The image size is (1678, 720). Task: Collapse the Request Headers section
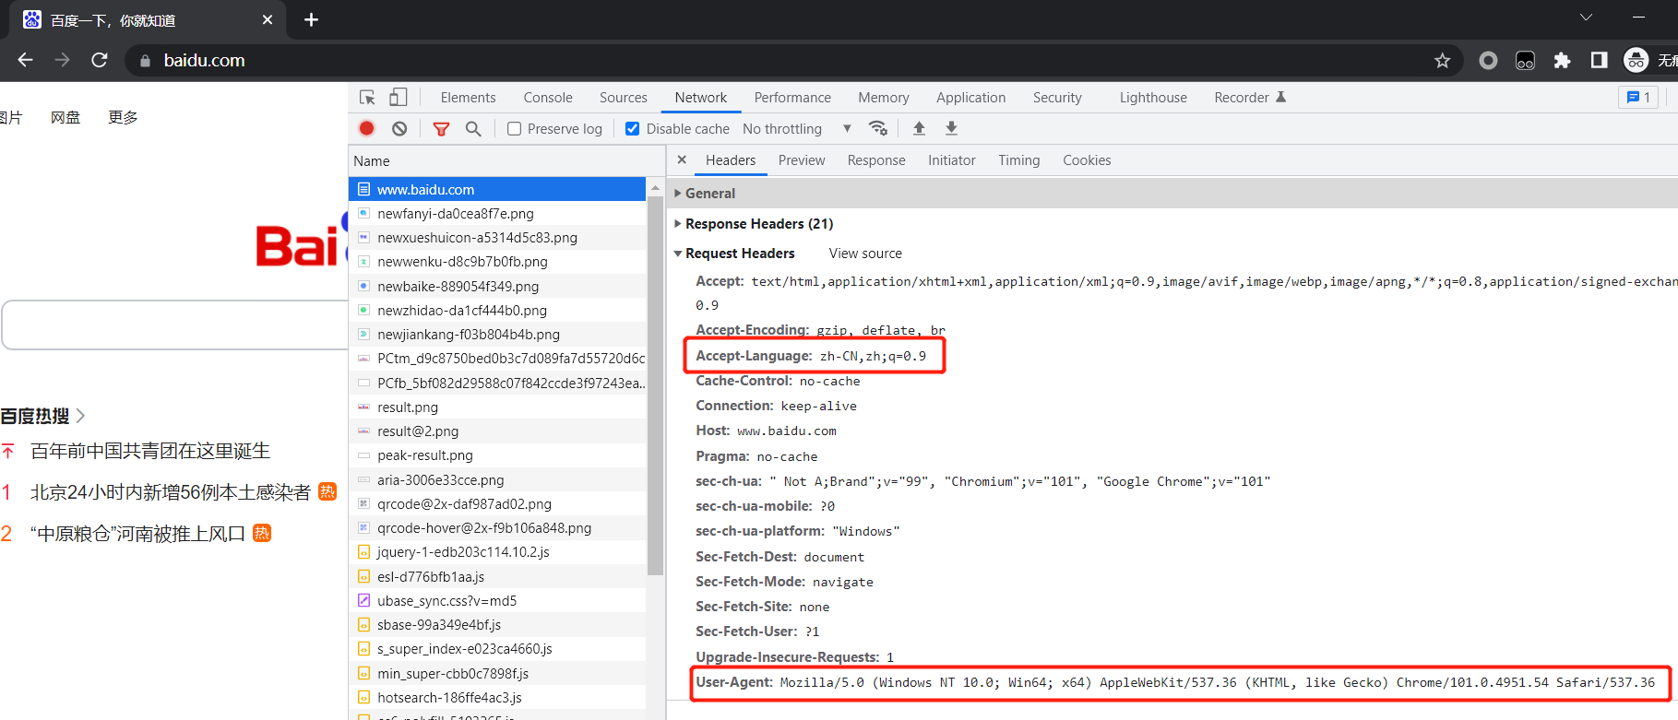coord(739,254)
